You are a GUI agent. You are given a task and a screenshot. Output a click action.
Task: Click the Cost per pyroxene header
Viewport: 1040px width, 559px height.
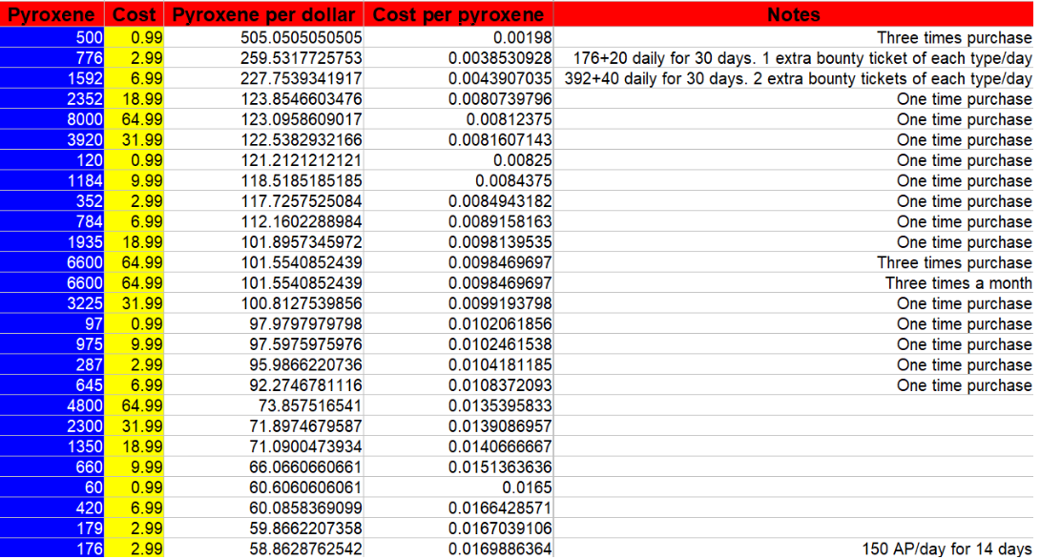pyautogui.click(x=458, y=14)
